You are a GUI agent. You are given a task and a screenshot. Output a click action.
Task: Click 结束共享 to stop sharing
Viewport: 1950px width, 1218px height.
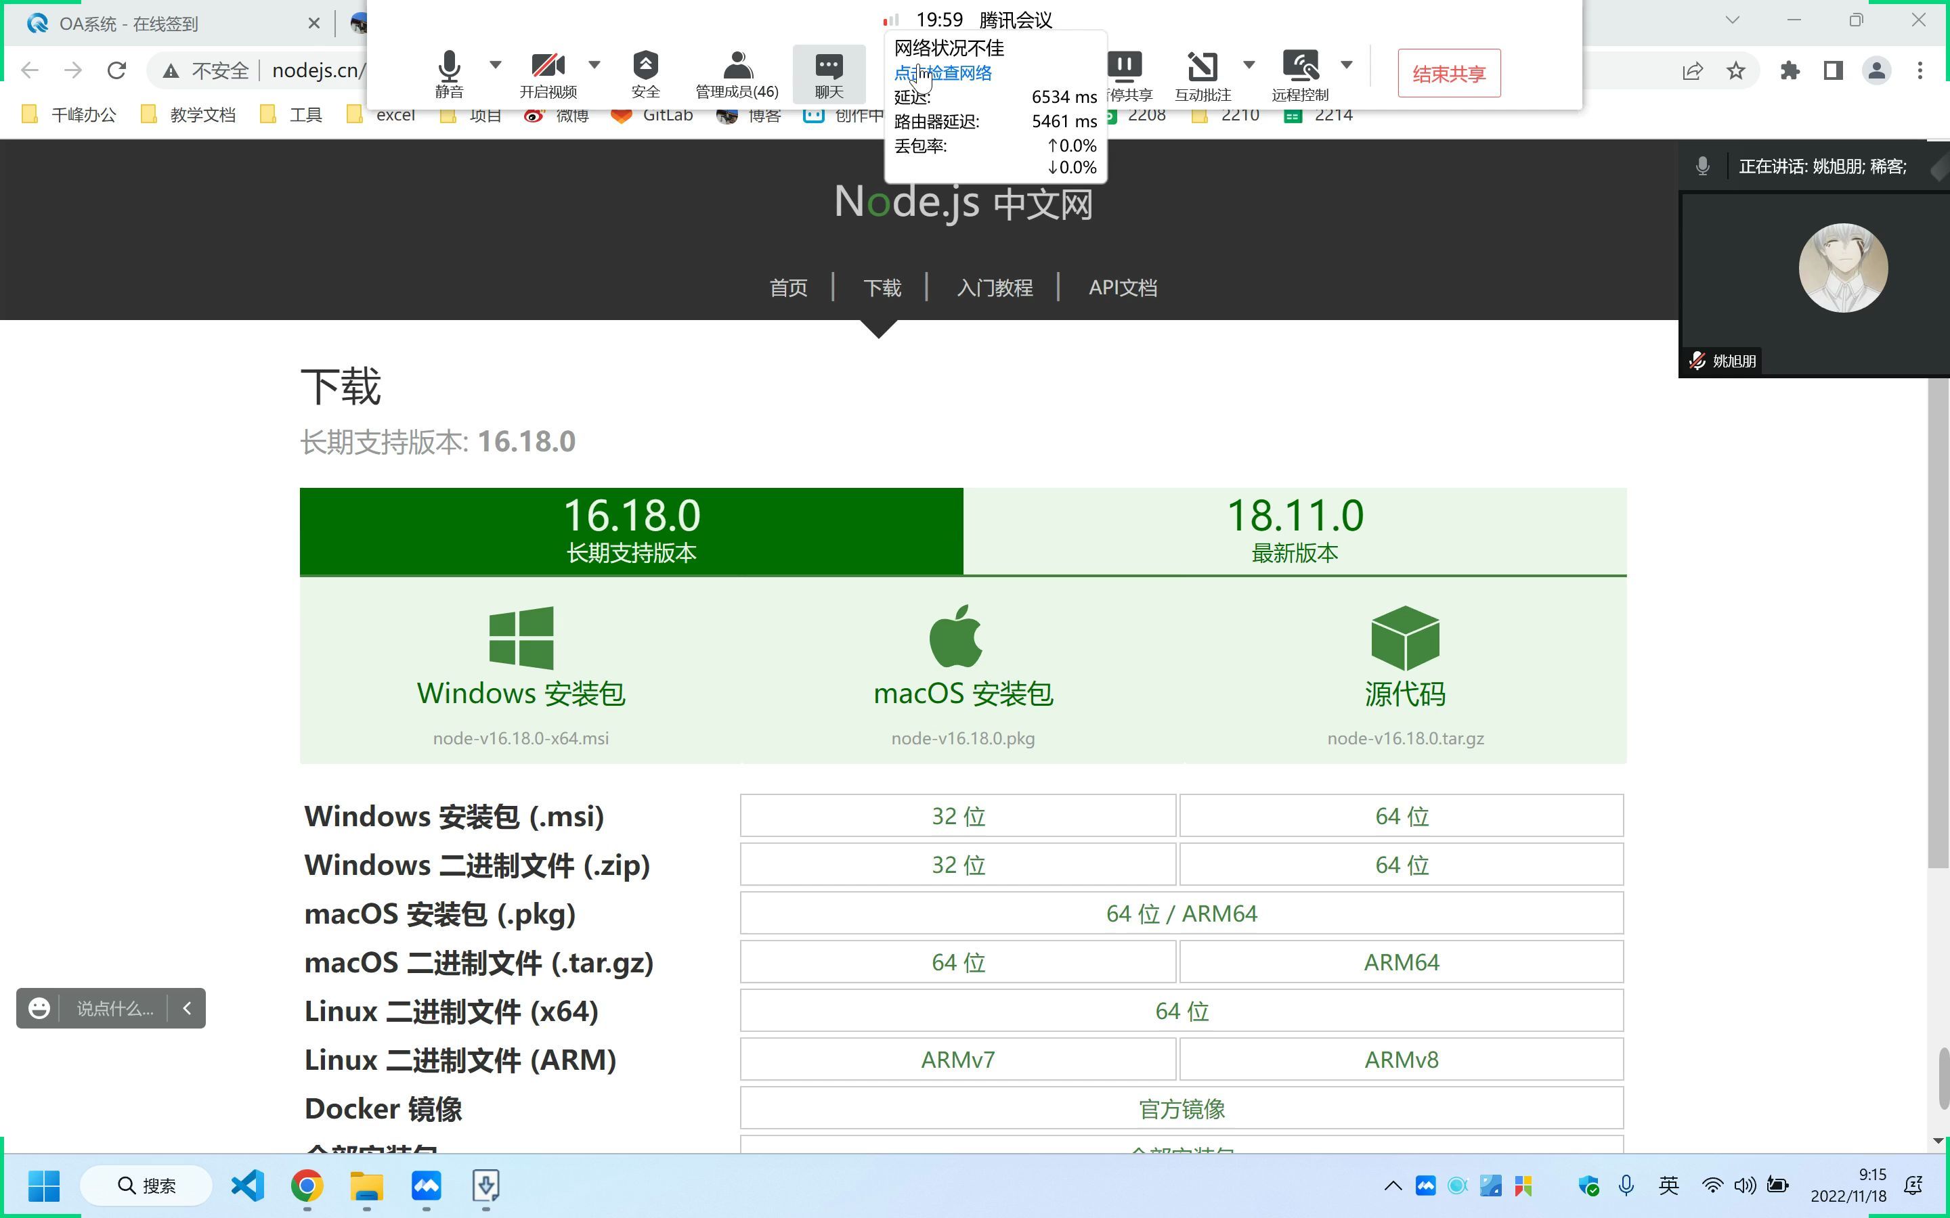click(1449, 73)
